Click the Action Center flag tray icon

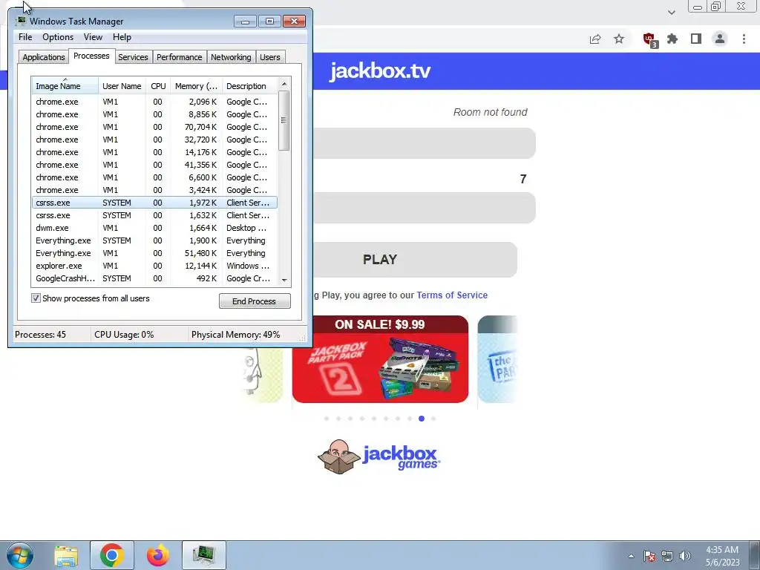click(x=649, y=556)
